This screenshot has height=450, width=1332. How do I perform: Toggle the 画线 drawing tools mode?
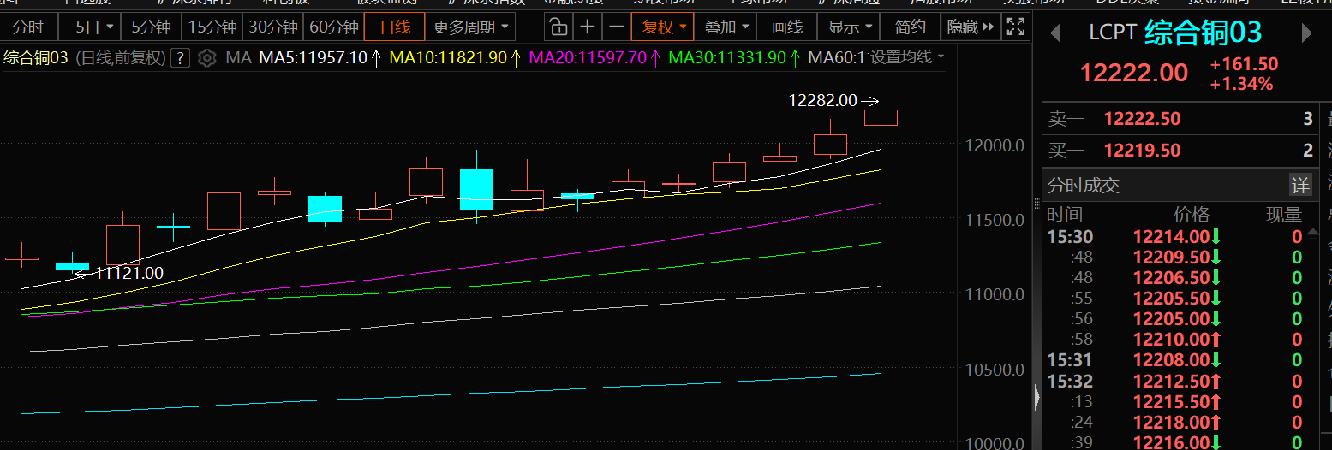pyautogui.click(x=787, y=27)
